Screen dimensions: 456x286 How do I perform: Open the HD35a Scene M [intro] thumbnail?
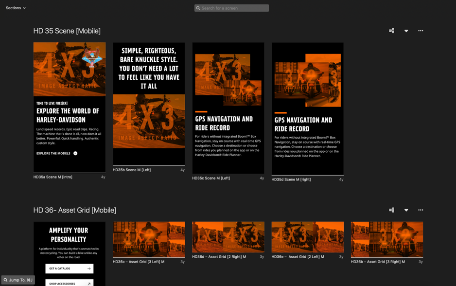[70, 107]
